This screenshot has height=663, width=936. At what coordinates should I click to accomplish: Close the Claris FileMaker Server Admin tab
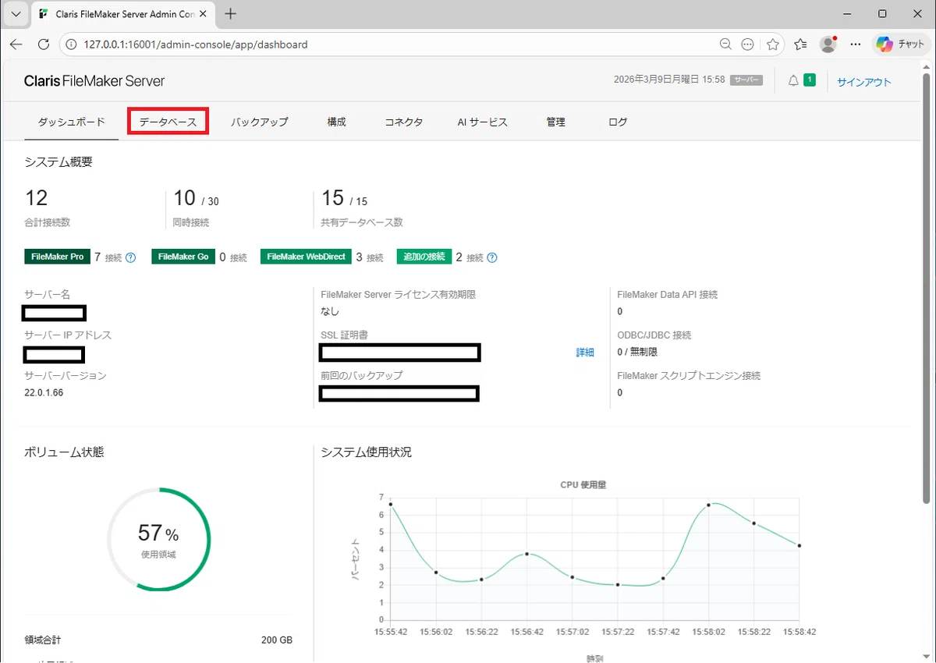204,14
